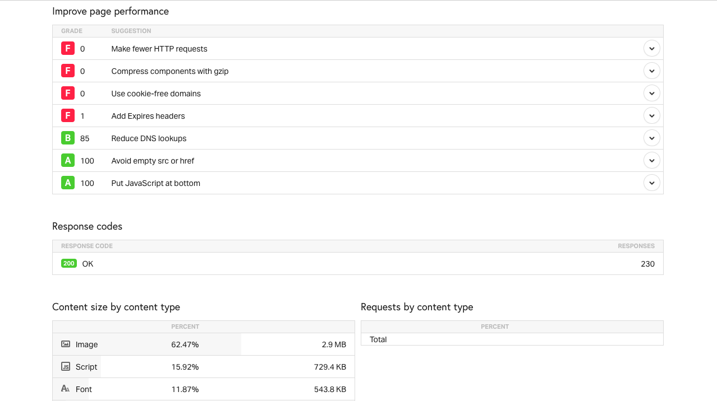This screenshot has width=717, height=401.
Task: Expand the Avoid empty src or href chevron
Action: [651, 161]
